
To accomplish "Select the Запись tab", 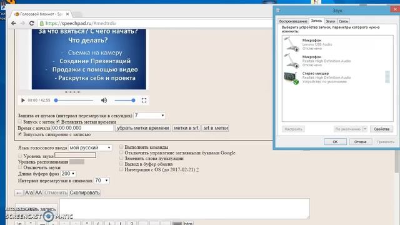I will click(x=316, y=21).
